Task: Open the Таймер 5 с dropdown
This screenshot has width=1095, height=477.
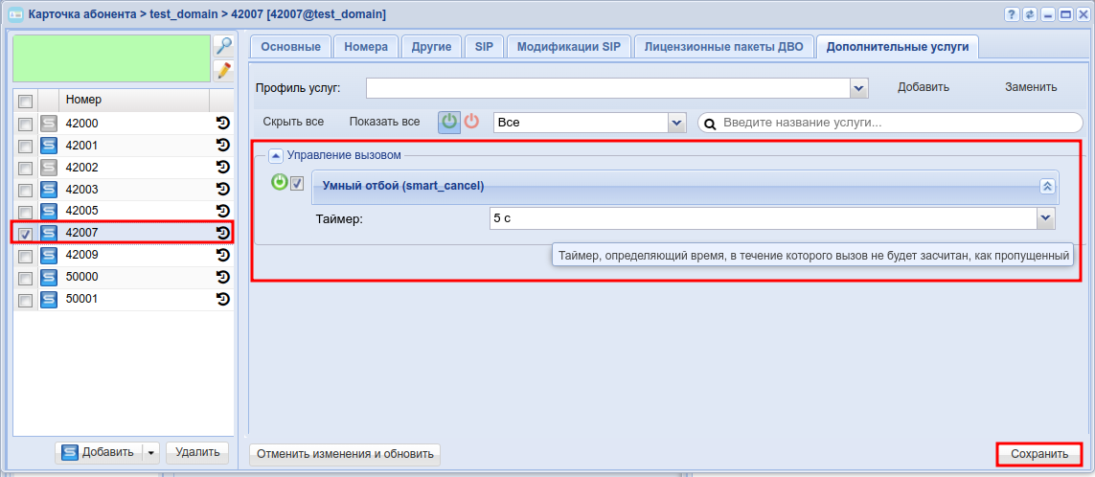Action: (x=1045, y=218)
